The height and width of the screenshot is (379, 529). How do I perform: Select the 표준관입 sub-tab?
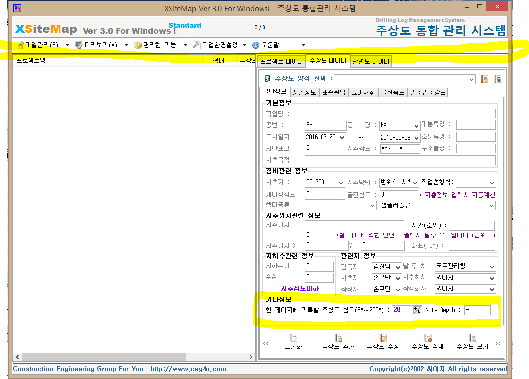click(334, 93)
